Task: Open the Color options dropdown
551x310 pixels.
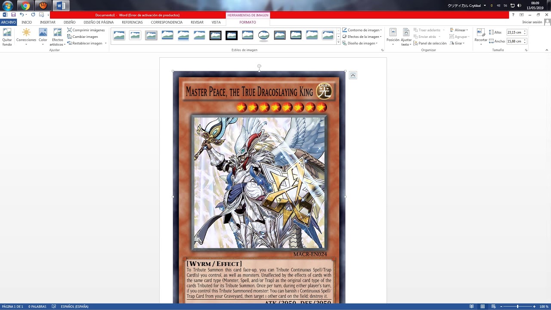Action: tap(43, 37)
